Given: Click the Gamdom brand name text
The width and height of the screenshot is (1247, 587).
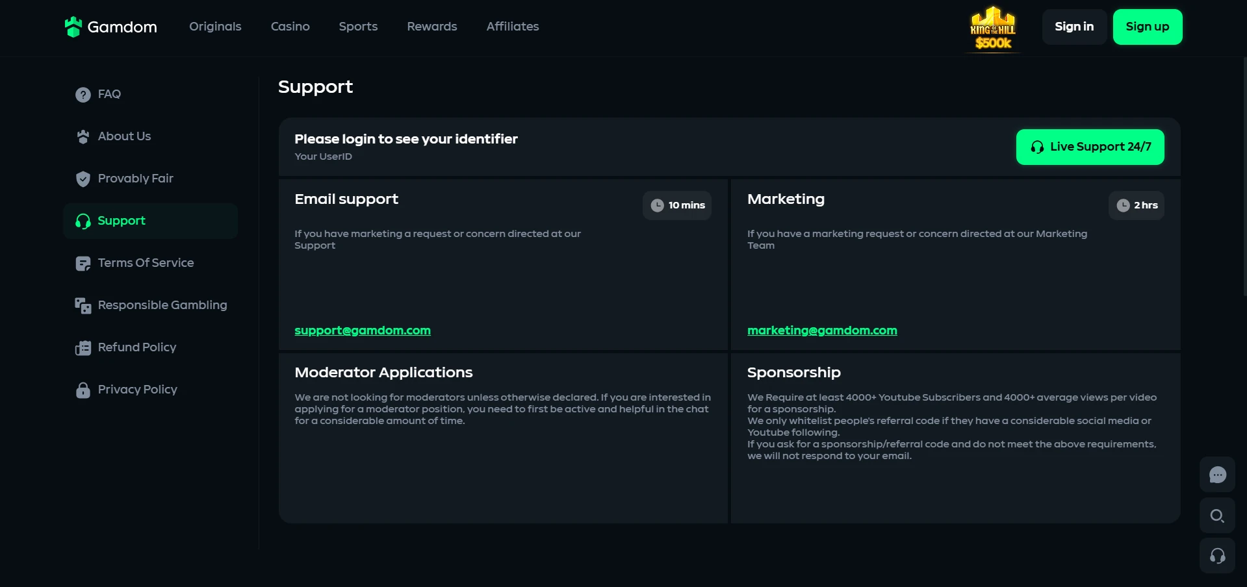Looking at the screenshot, I should click(122, 27).
